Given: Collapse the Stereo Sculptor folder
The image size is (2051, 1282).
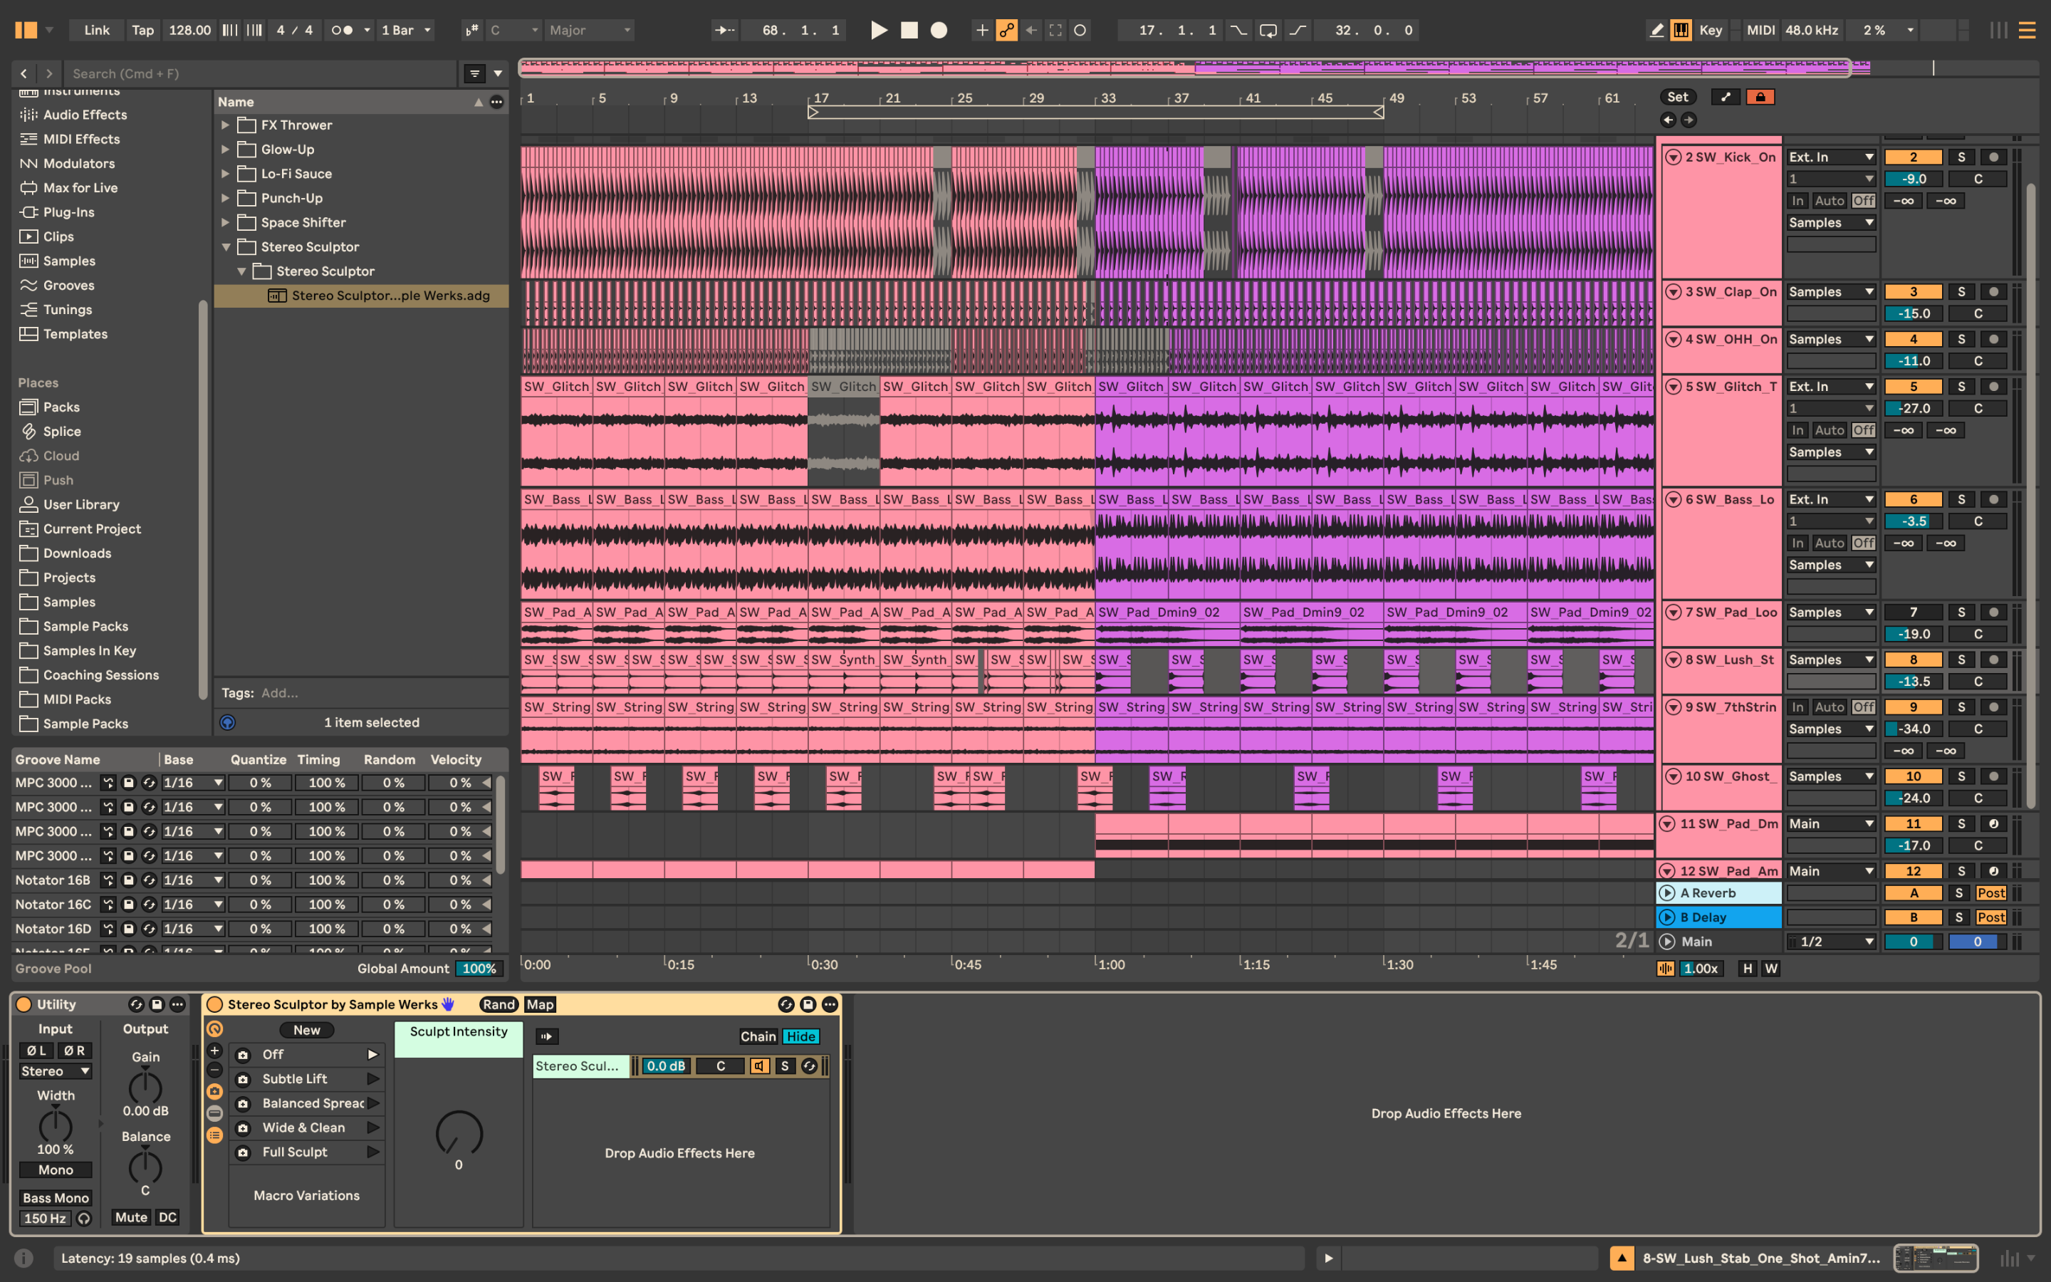Looking at the screenshot, I should 226,246.
